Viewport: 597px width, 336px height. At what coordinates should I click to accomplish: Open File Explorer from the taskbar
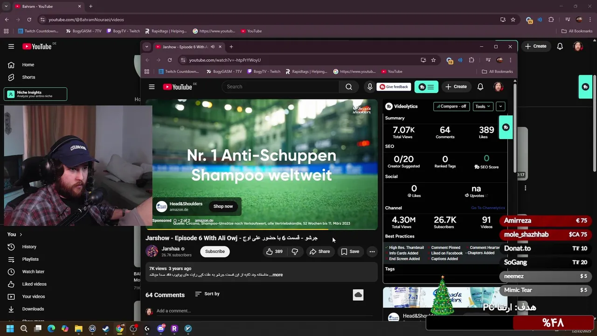click(78, 329)
